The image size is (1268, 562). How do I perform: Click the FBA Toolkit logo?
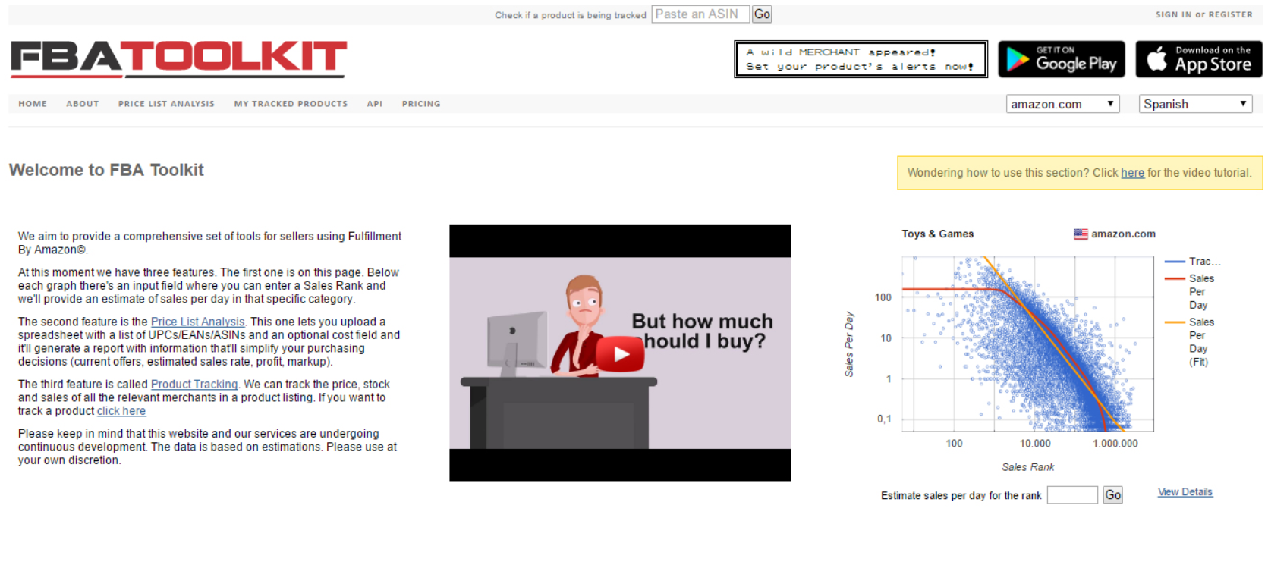coord(179,59)
